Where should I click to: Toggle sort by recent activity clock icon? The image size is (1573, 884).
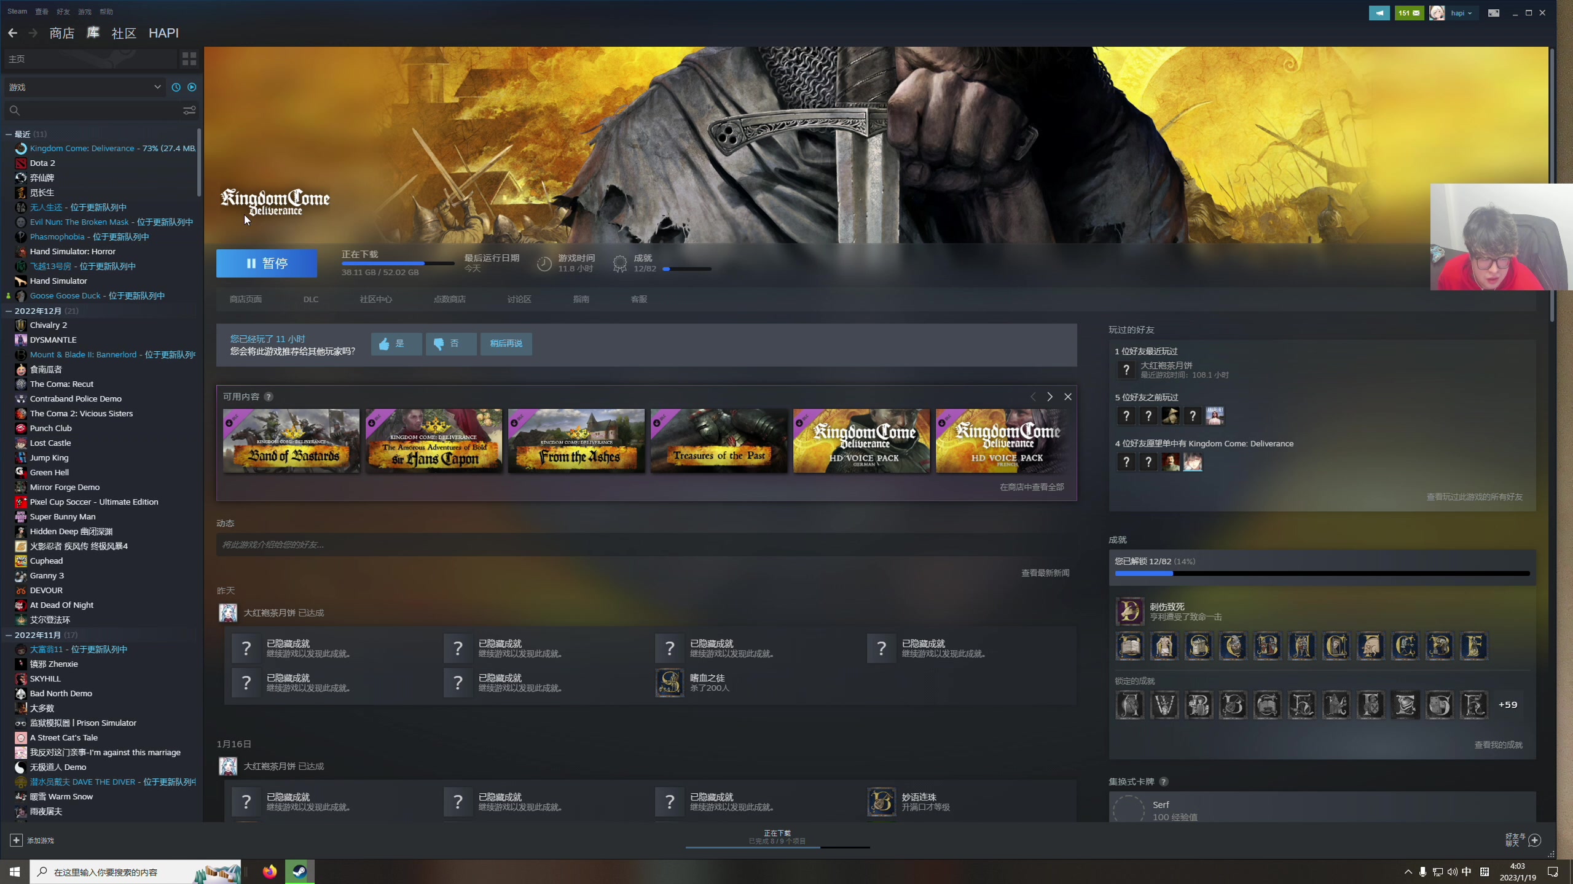pos(176,87)
